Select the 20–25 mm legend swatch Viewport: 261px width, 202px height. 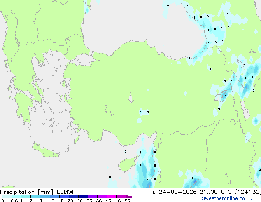[74, 197]
